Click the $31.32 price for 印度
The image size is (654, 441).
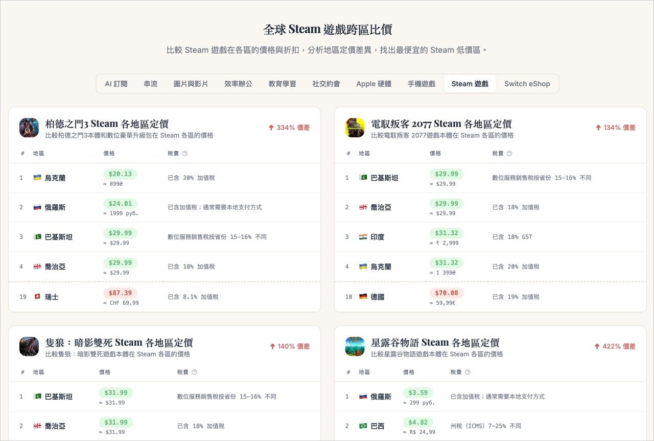[446, 233]
